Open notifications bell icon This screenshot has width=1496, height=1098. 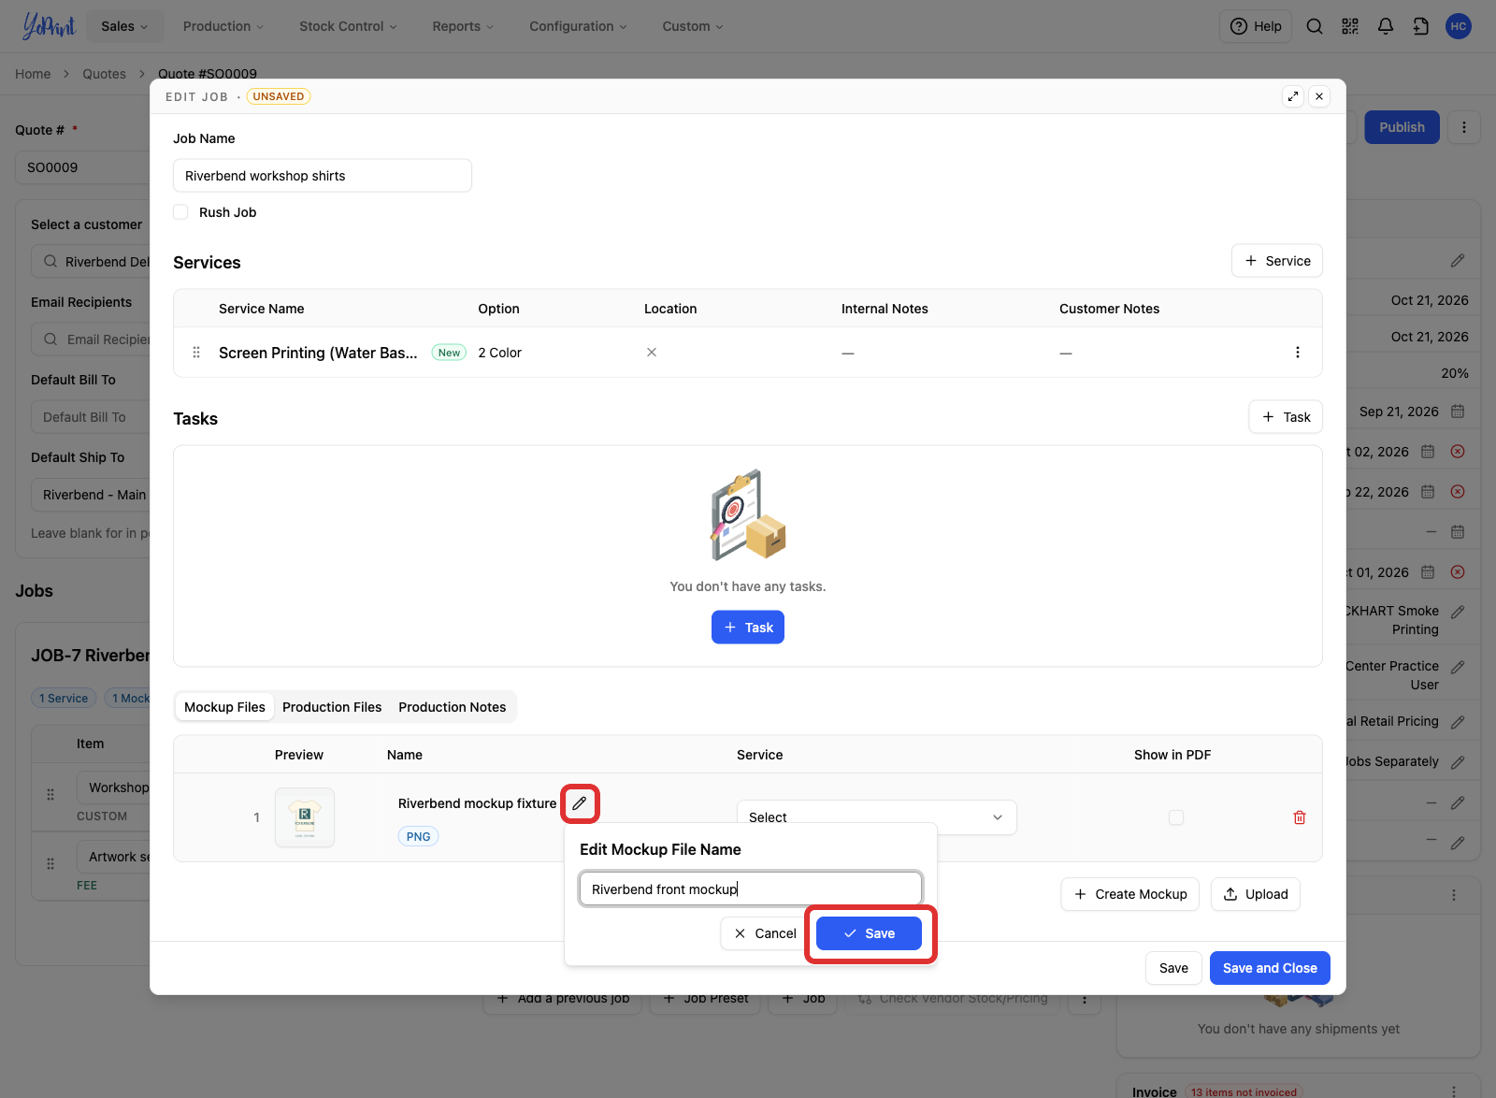pos(1386,26)
